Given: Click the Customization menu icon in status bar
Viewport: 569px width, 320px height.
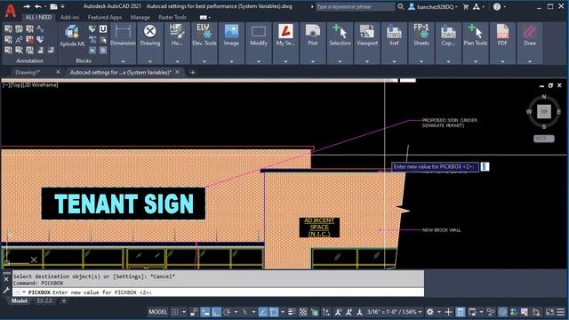Looking at the screenshot, I should pyautogui.click(x=561, y=312).
